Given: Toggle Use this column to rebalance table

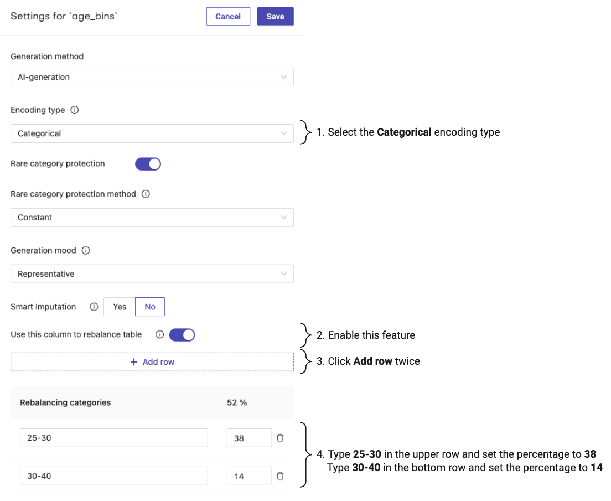Looking at the screenshot, I should click(182, 335).
